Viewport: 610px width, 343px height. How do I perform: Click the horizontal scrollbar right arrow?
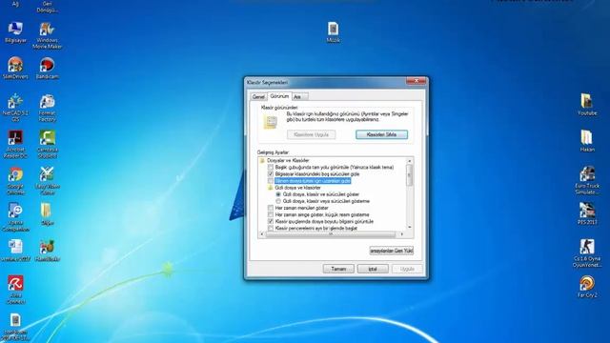[x=402, y=234]
